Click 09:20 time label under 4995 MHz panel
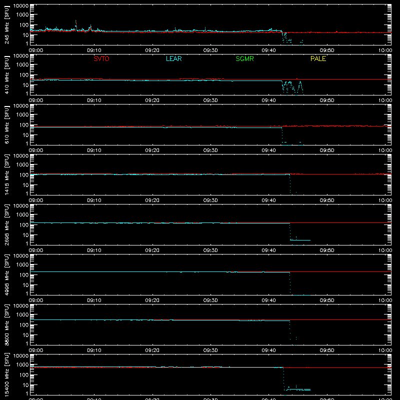 [152, 300]
